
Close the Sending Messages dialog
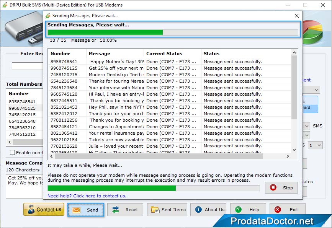(297, 16)
